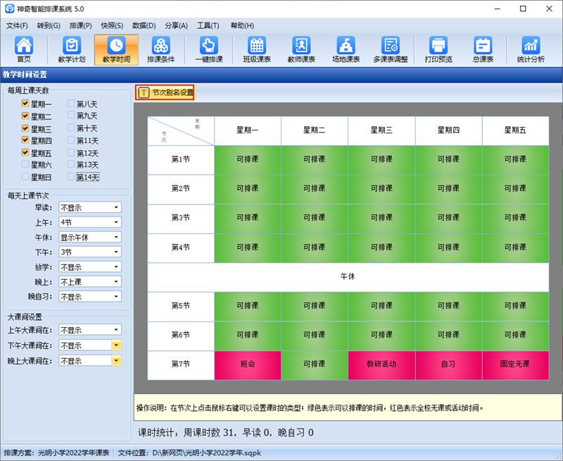Uncheck the 星期五 checkbox
Screen dimensions: 563x461
pos(25,152)
